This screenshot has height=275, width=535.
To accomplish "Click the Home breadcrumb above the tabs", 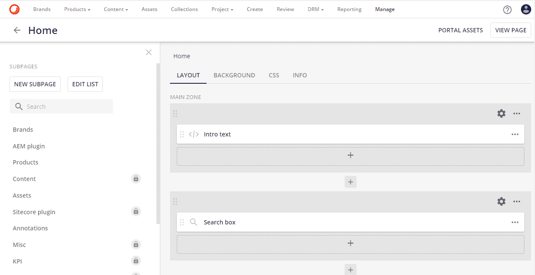I will 182,56.
